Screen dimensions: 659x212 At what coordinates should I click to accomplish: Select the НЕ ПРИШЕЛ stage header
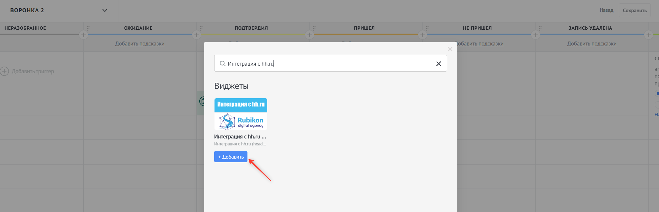[x=477, y=28]
